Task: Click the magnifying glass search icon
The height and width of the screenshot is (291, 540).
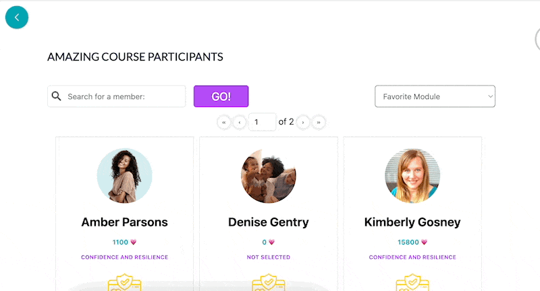Action: pos(56,96)
